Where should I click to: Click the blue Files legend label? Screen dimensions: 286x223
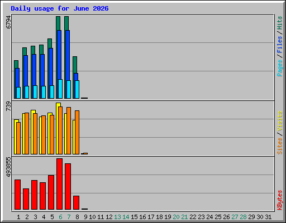[280, 44]
